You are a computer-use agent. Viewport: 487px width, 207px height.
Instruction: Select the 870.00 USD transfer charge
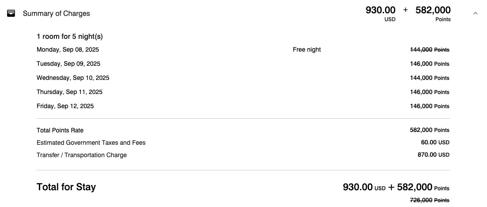(x=433, y=154)
